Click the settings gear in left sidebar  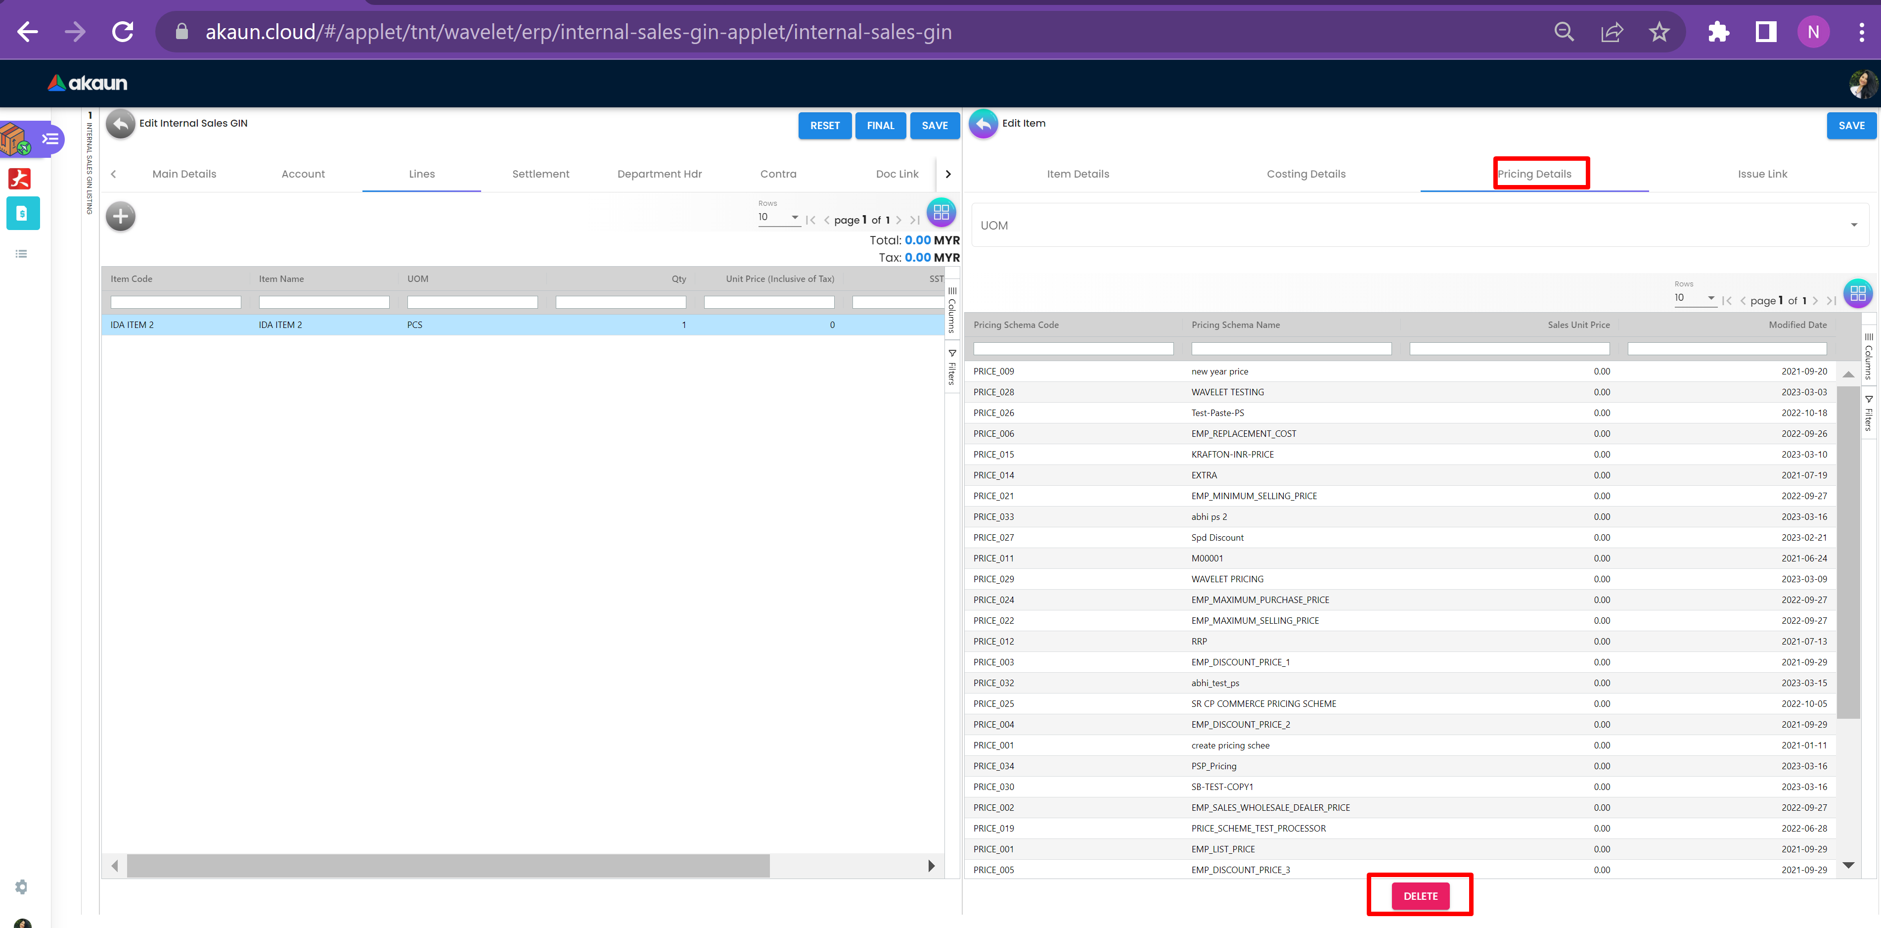[21, 886]
